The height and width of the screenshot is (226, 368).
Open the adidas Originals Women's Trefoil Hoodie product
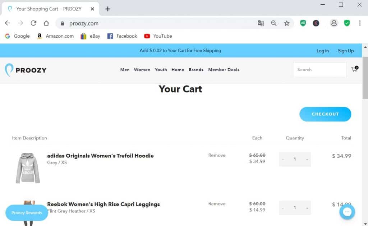[101, 156]
